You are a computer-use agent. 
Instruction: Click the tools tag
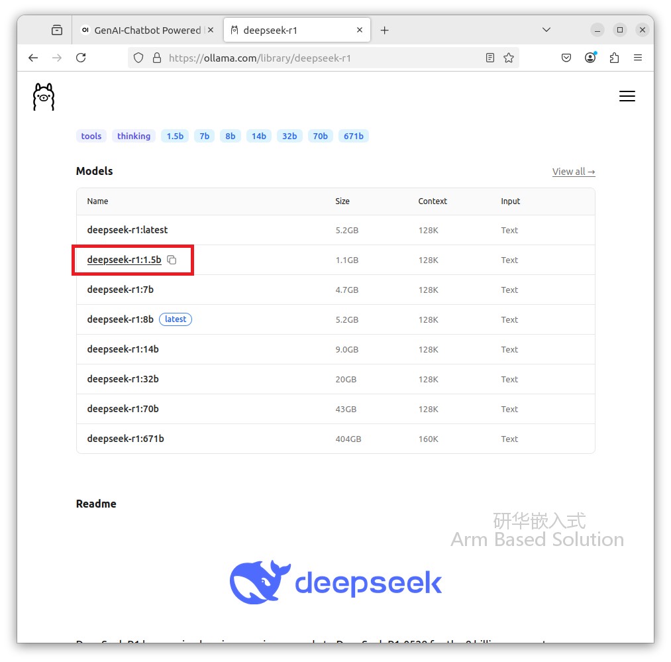point(91,136)
